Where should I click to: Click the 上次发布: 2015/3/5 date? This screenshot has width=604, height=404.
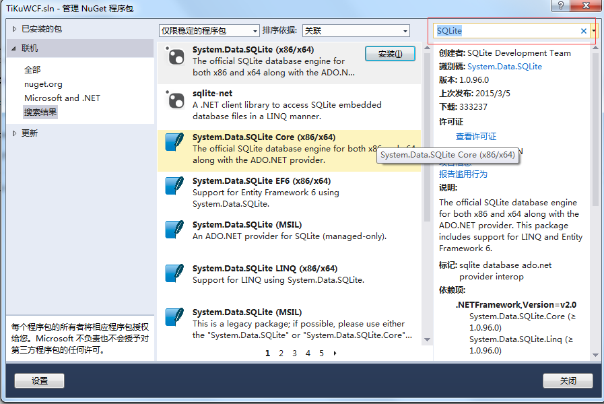[475, 93]
